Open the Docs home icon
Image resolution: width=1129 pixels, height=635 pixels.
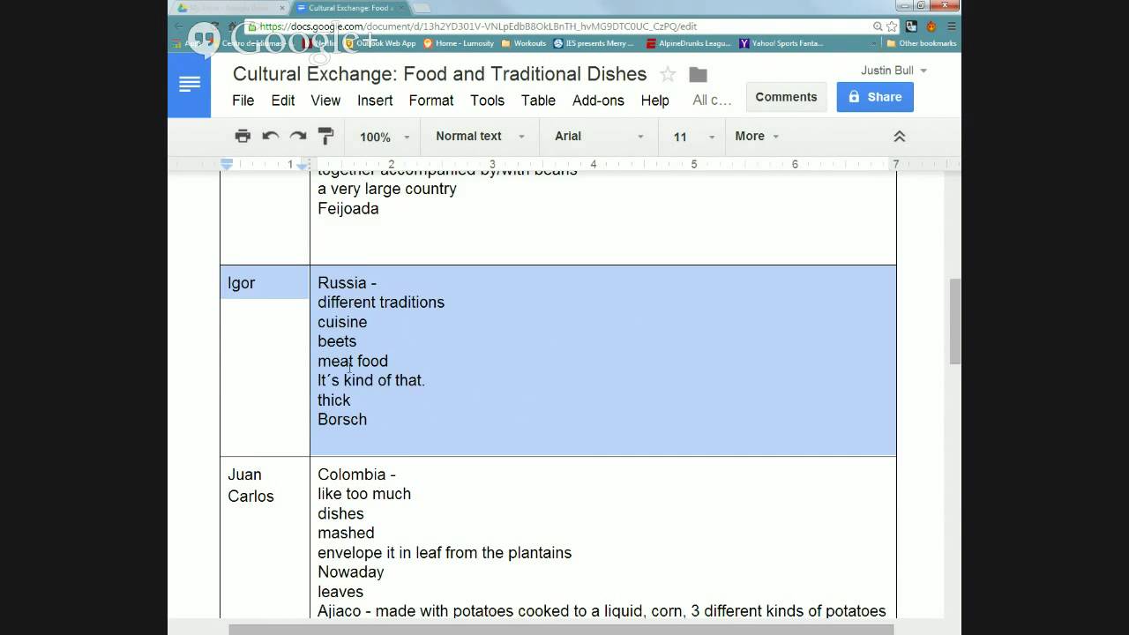click(x=190, y=85)
